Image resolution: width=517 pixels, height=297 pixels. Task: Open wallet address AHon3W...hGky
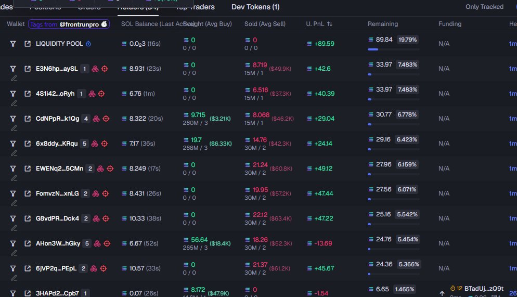pos(58,243)
